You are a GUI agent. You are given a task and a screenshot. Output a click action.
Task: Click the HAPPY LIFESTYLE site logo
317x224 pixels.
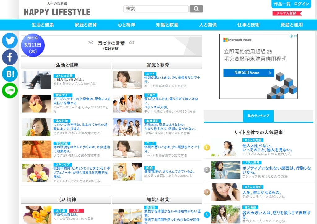tap(57, 12)
